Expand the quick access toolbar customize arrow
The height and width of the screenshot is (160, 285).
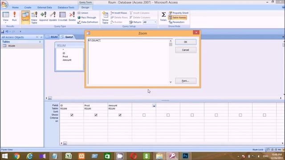[x=20, y=32]
